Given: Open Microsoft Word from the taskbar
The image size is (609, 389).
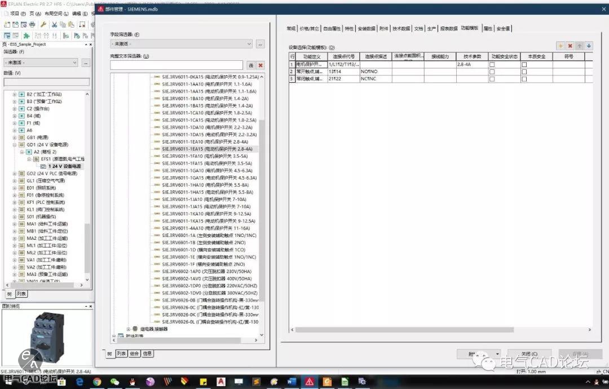Looking at the screenshot, I should pos(292,382).
